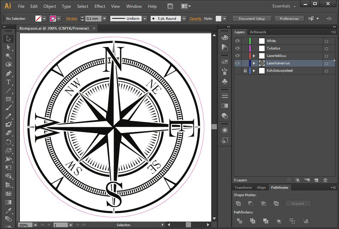Select the Magic Wand tool
The width and height of the screenshot is (339, 229).
tap(8, 56)
